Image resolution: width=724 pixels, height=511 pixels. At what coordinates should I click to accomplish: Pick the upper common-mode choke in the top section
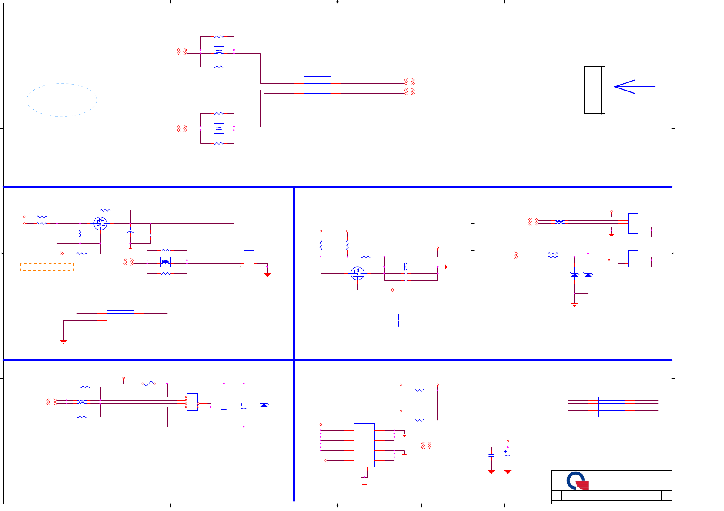tap(219, 52)
